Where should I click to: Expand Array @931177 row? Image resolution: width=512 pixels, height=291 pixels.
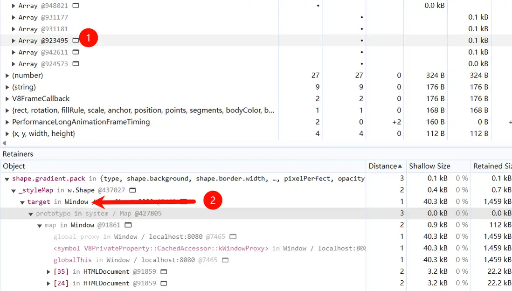14,17
